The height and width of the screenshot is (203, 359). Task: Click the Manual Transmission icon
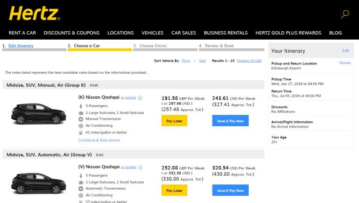(81, 119)
